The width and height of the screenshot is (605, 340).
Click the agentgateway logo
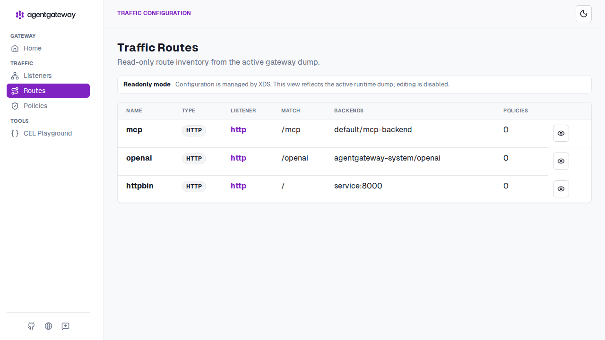pos(45,15)
